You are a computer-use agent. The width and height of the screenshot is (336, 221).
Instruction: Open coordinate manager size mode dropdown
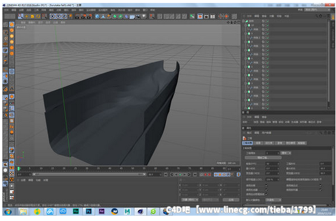(210, 200)
